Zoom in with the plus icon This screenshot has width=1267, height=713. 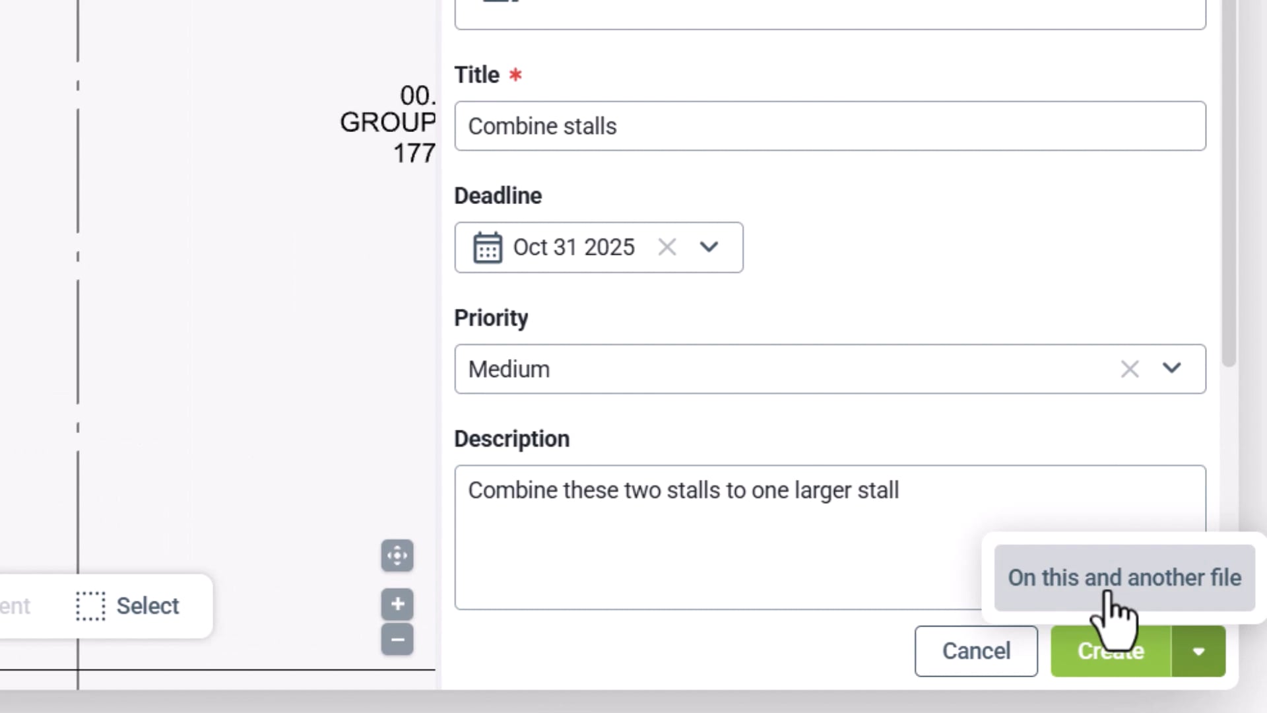397,603
